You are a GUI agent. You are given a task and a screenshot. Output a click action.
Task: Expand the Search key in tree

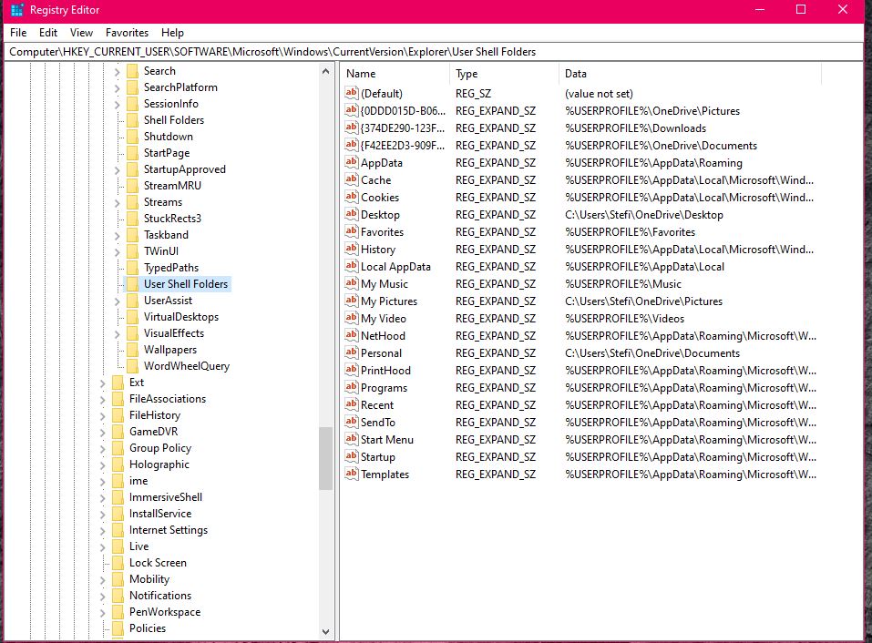pyautogui.click(x=117, y=72)
